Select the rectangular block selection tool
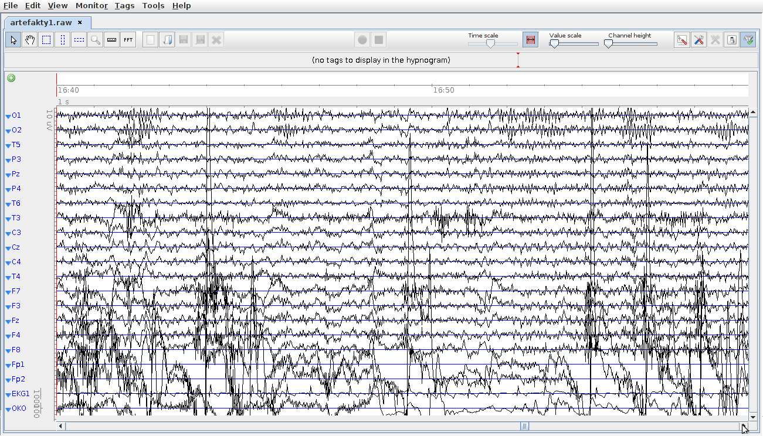 [x=46, y=40]
